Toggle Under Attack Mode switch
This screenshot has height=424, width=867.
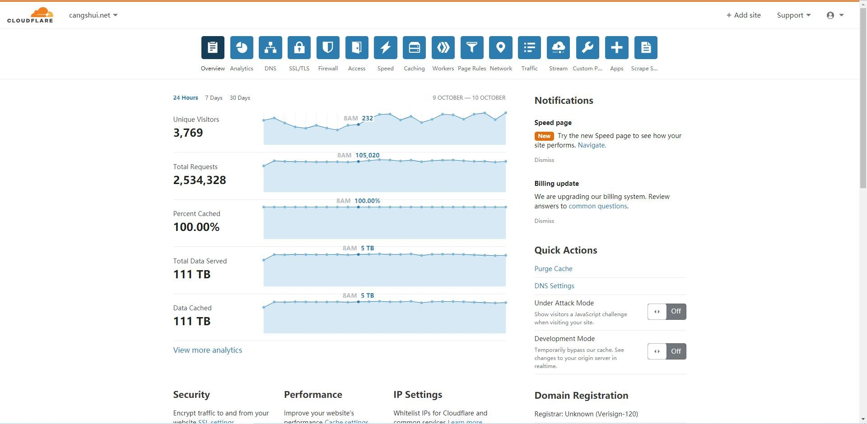pos(667,311)
